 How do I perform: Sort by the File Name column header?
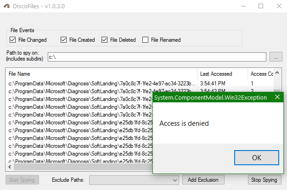coord(102,74)
